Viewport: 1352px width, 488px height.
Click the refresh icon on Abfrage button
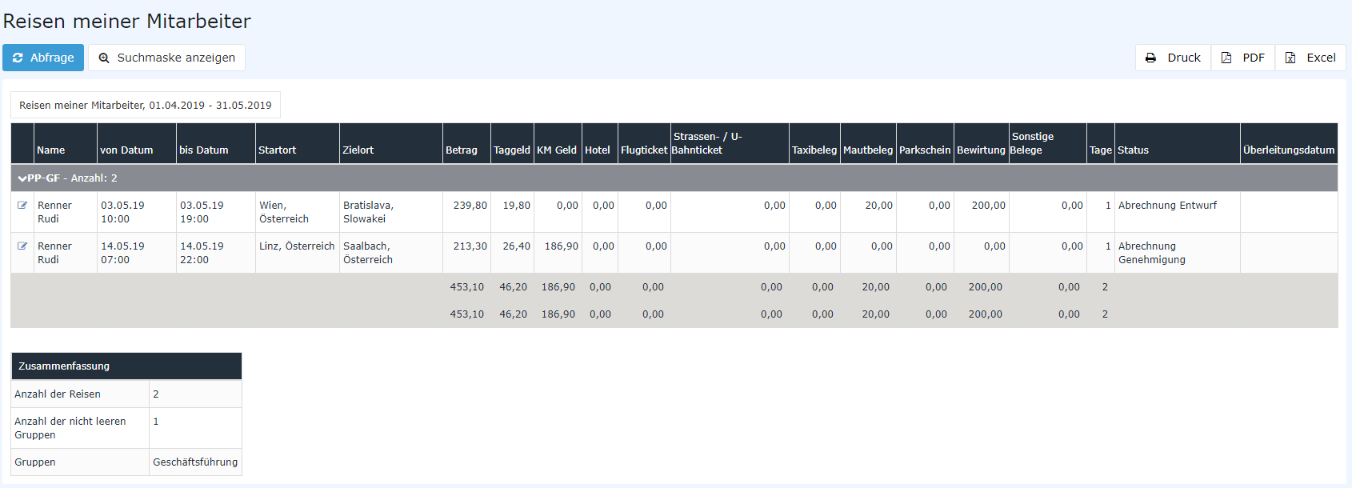18,58
